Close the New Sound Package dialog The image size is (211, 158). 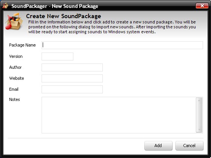[202, 6]
